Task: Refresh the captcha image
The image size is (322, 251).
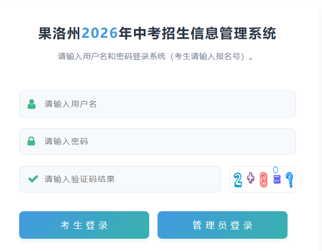Action: pos(262,179)
